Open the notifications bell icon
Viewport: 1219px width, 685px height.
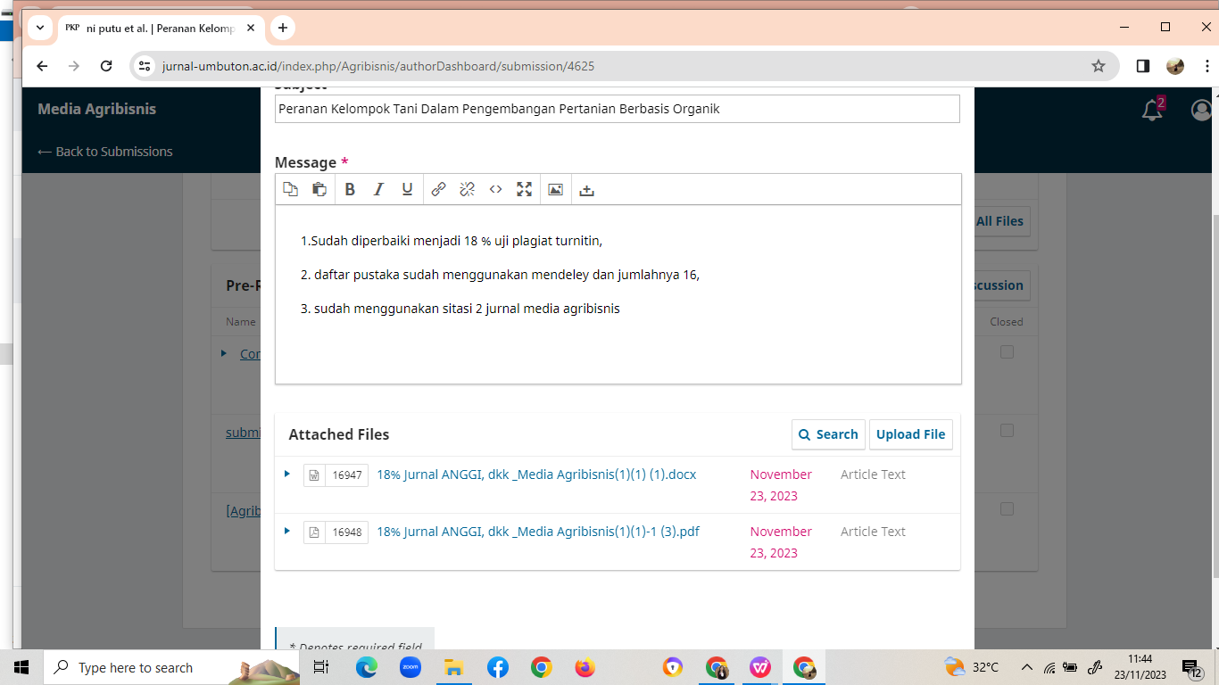click(x=1152, y=110)
